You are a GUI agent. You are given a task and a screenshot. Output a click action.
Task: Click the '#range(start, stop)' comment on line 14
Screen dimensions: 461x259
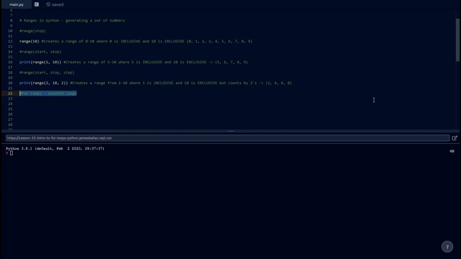tap(40, 52)
